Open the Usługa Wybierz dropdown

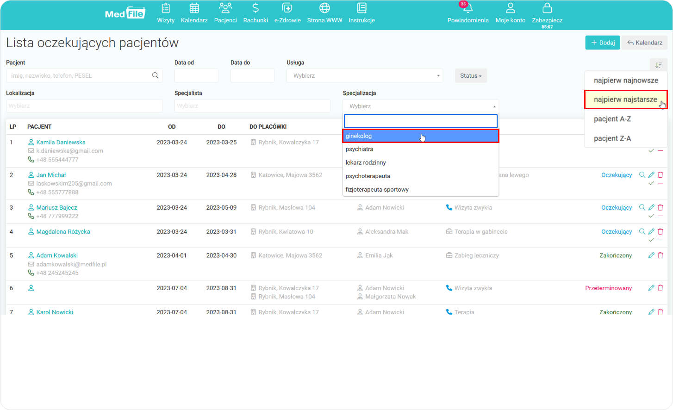pyautogui.click(x=365, y=75)
